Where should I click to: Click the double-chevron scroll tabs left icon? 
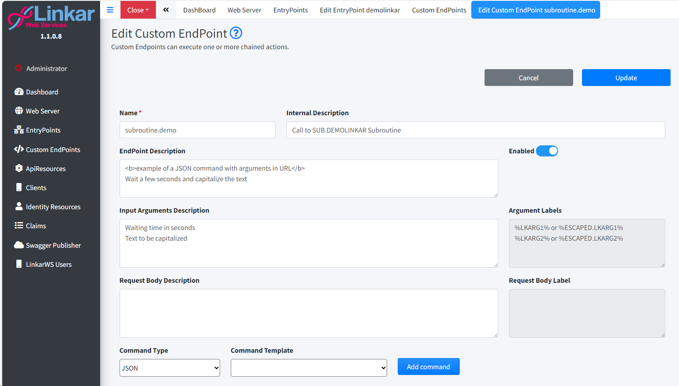[166, 10]
